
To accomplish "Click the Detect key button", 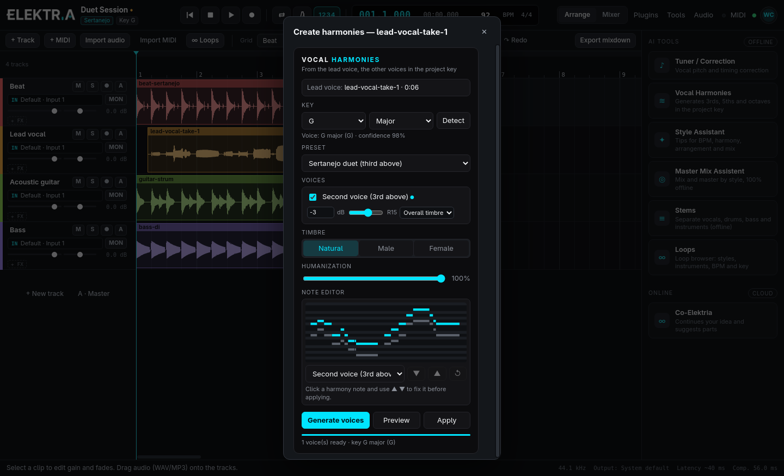I will tap(454, 121).
